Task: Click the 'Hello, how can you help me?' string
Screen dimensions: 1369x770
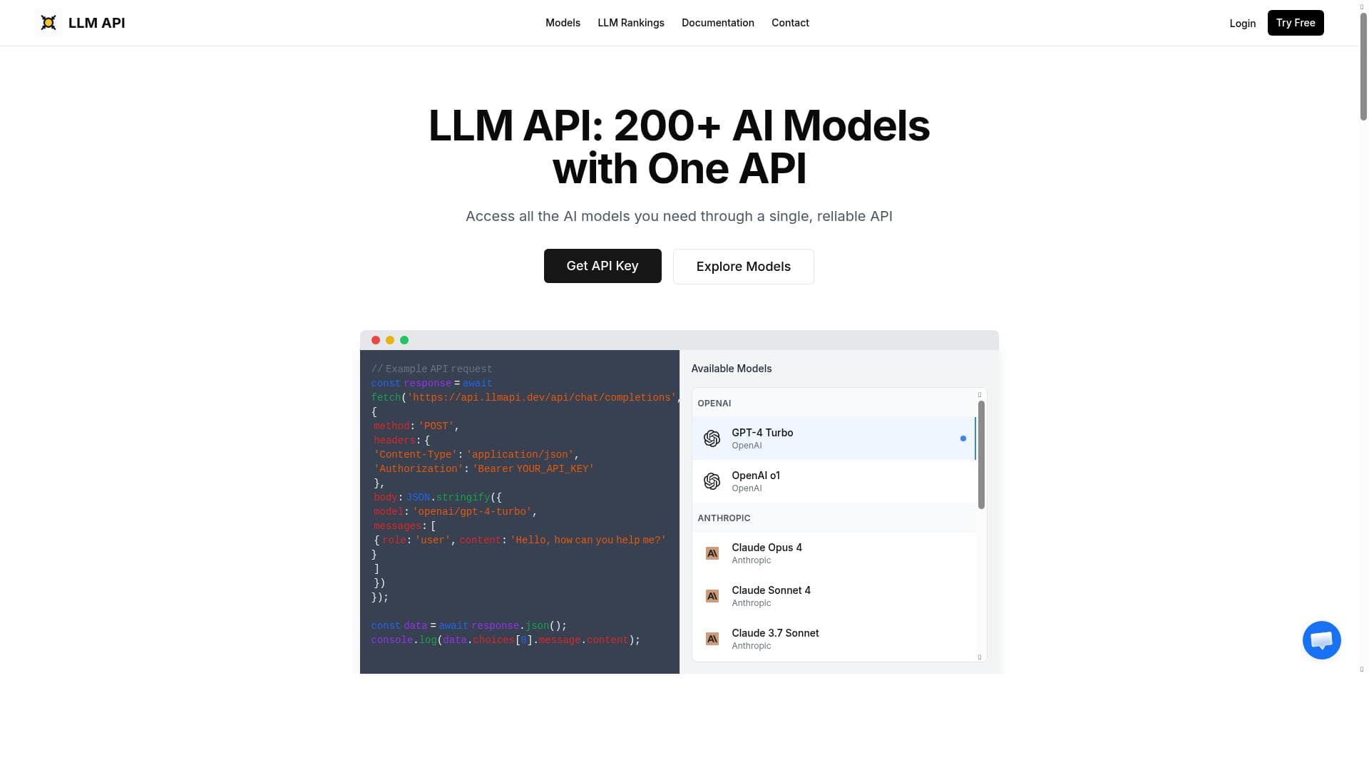Action: 588,540
